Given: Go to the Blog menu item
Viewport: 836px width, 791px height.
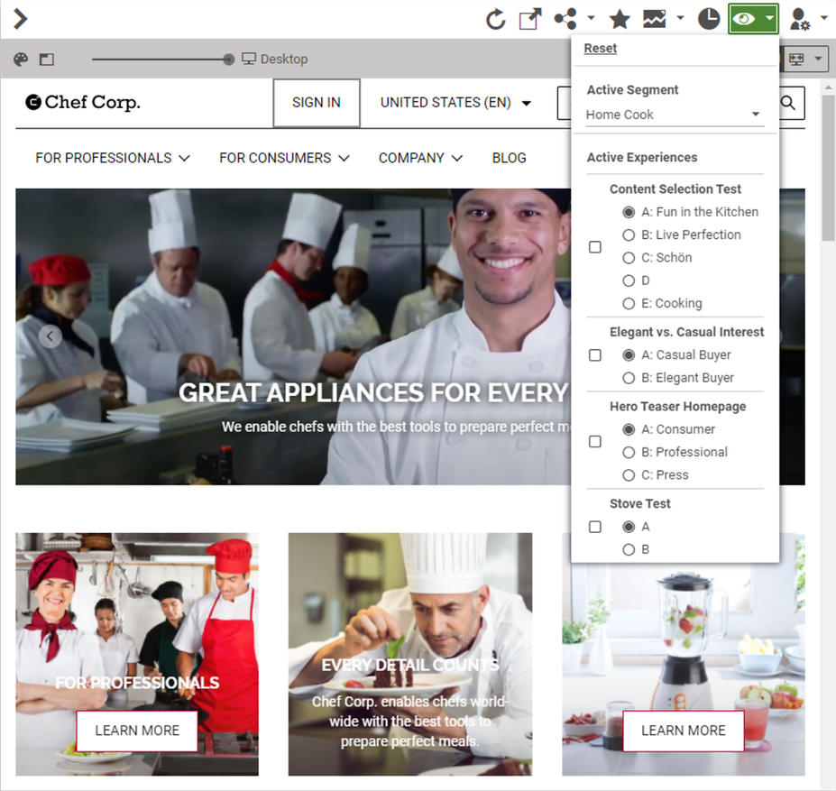Looking at the screenshot, I should click(x=509, y=158).
